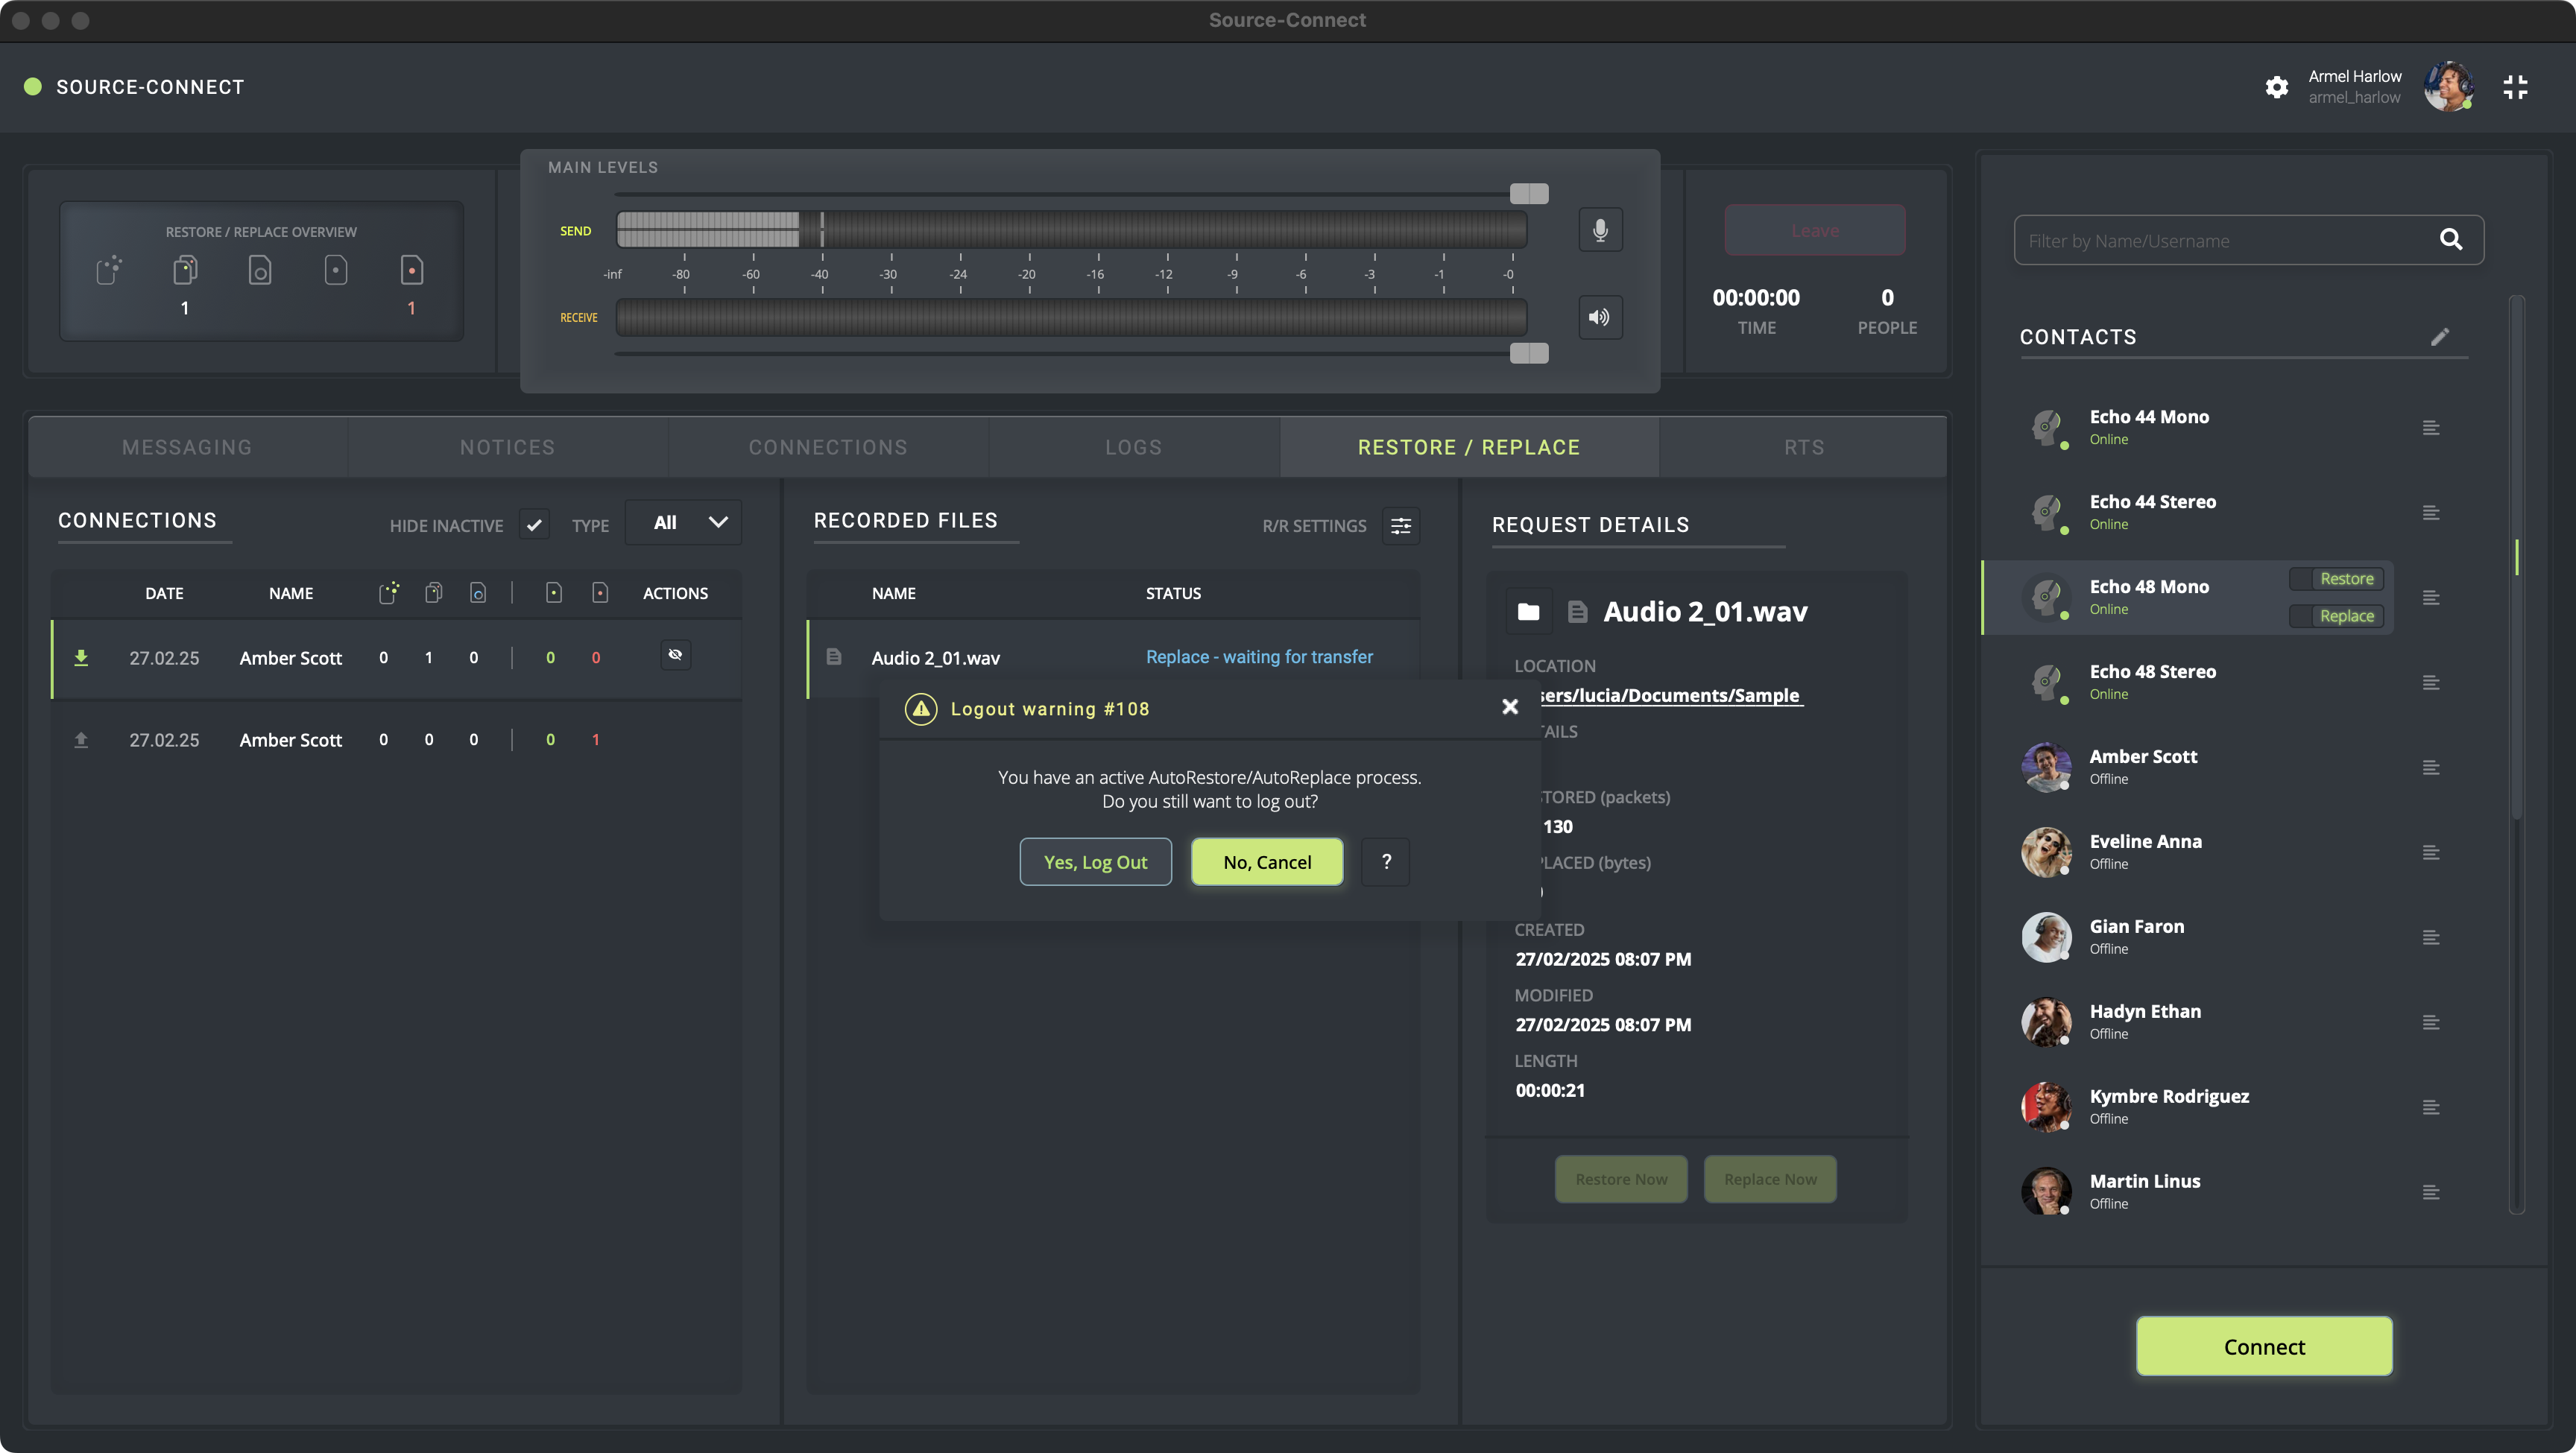This screenshot has height=1453, width=2576.
Task: Open settings via the gear icon
Action: pyautogui.click(x=2277, y=87)
